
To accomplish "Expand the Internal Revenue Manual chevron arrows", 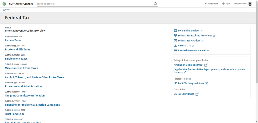I will [x=208, y=51].
